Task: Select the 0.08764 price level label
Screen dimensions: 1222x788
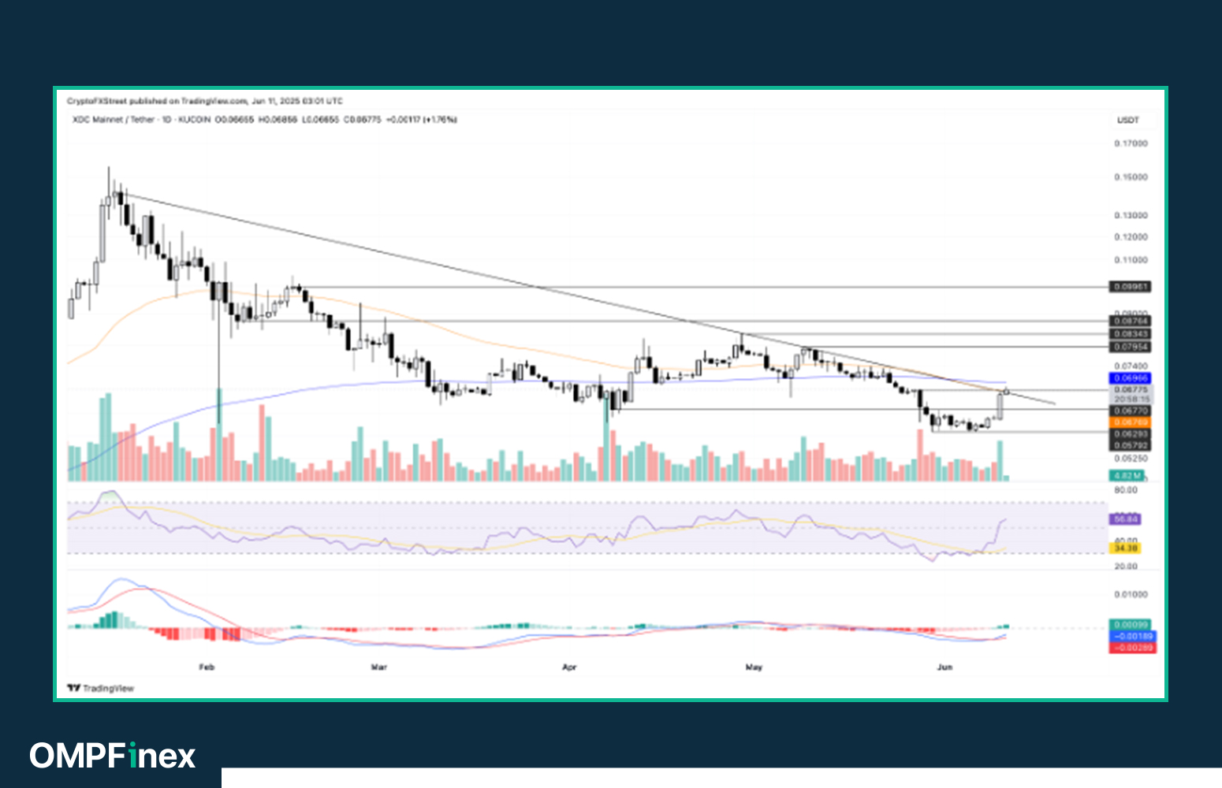Action: click(1131, 321)
